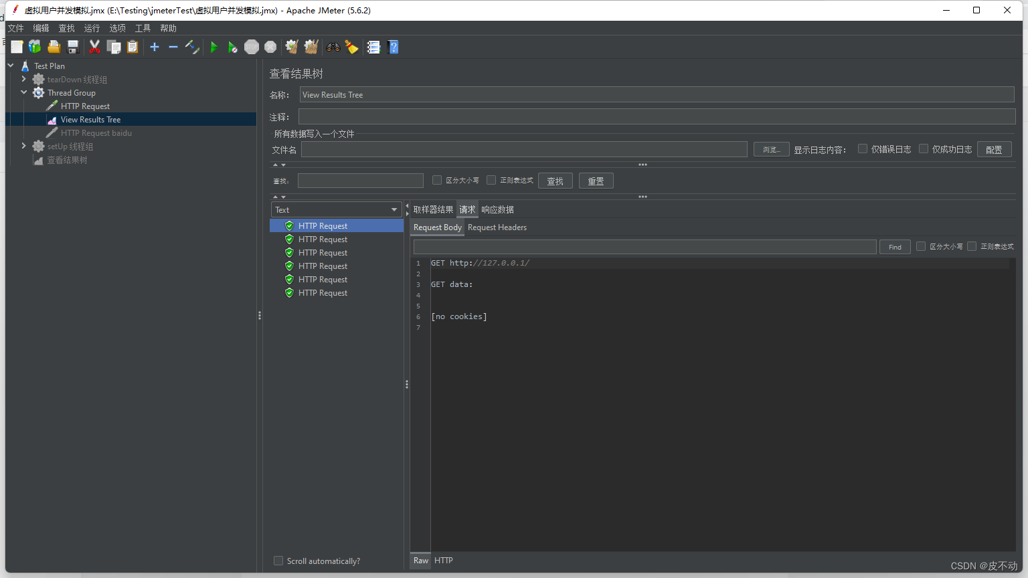This screenshot has width=1028, height=578.
Task: Click the 浏览 button to pick a file
Action: click(x=771, y=149)
